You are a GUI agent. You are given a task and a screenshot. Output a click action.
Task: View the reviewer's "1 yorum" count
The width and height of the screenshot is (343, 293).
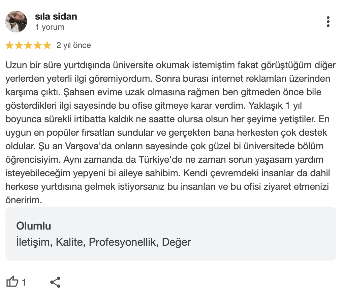[x=50, y=27]
